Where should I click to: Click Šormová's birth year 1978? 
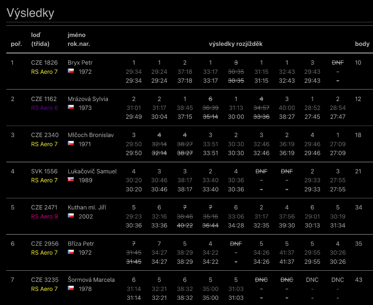[x=85, y=289]
